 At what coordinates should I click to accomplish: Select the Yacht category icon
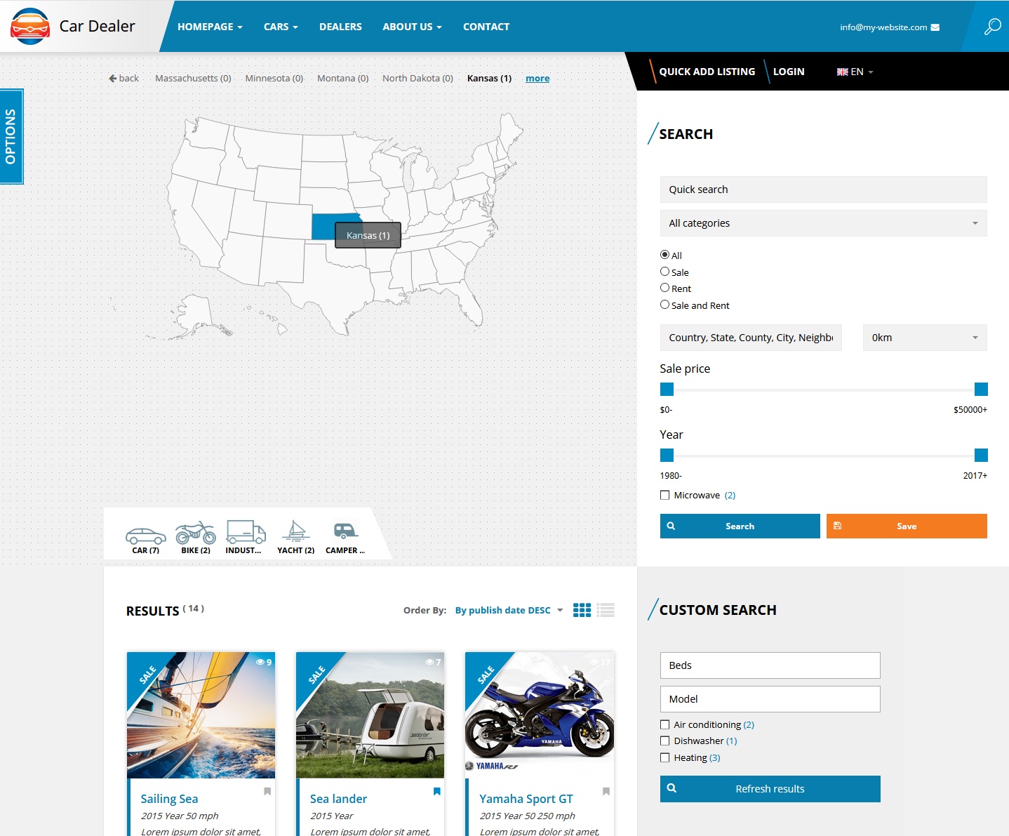(295, 535)
